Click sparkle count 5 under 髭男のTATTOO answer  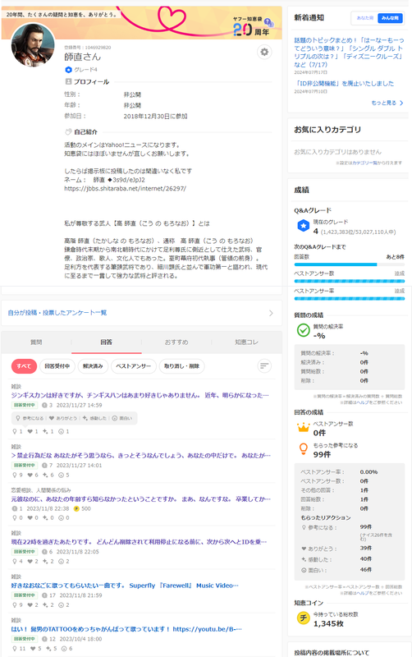click(x=51, y=648)
